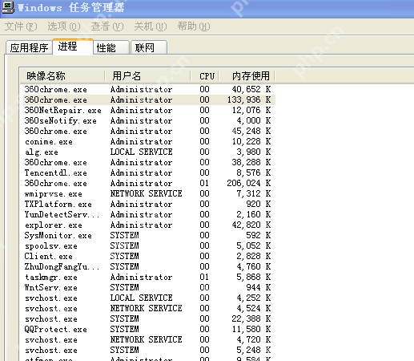Open the 查看(V) menu
Image resolution: width=414 pixels, height=361 pixels.
pos(107,26)
